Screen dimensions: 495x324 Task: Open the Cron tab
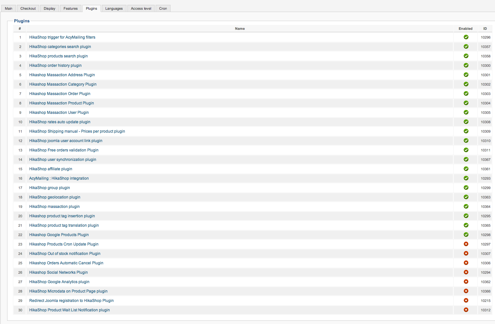point(163,8)
